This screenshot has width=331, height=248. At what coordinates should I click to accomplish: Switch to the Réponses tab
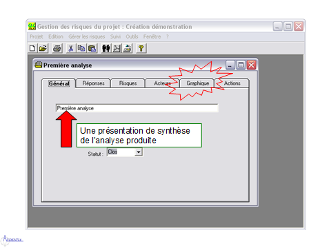93,83
